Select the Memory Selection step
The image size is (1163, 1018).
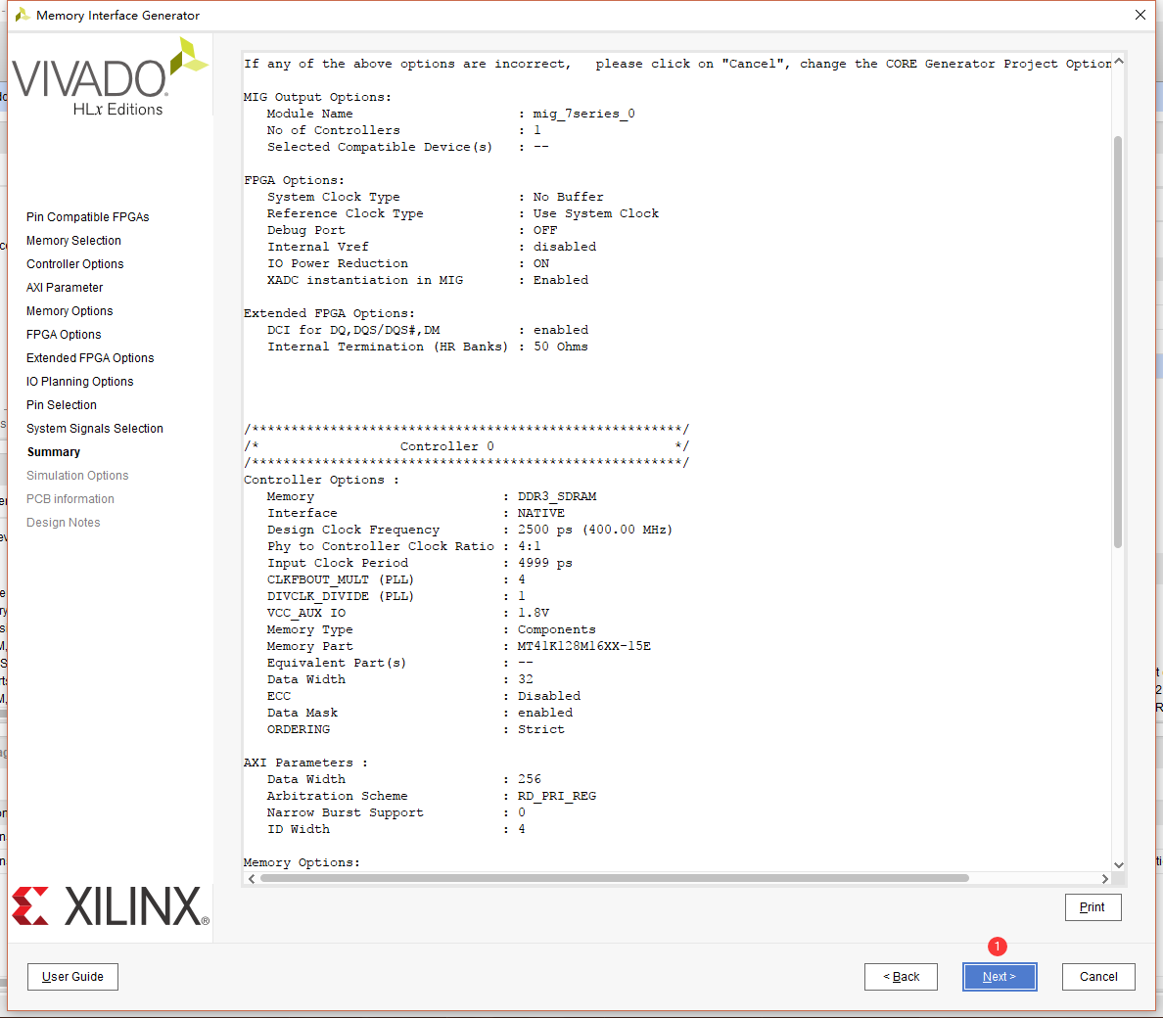(73, 240)
